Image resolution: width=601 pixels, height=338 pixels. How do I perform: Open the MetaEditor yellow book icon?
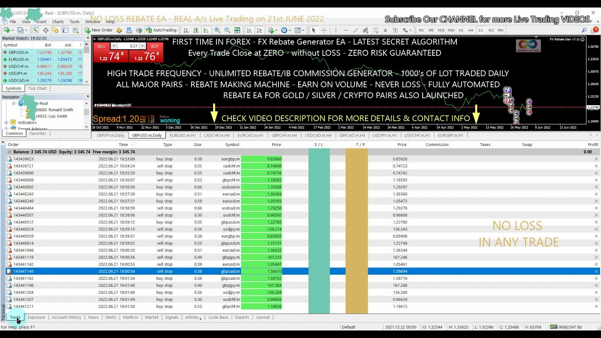click(x=119, y=30)
